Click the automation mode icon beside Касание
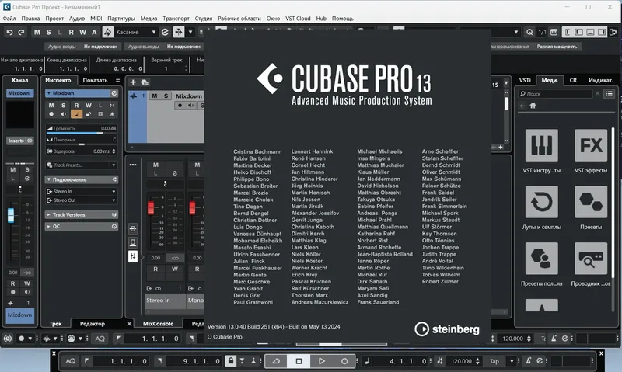 click(x=107, y=32)
